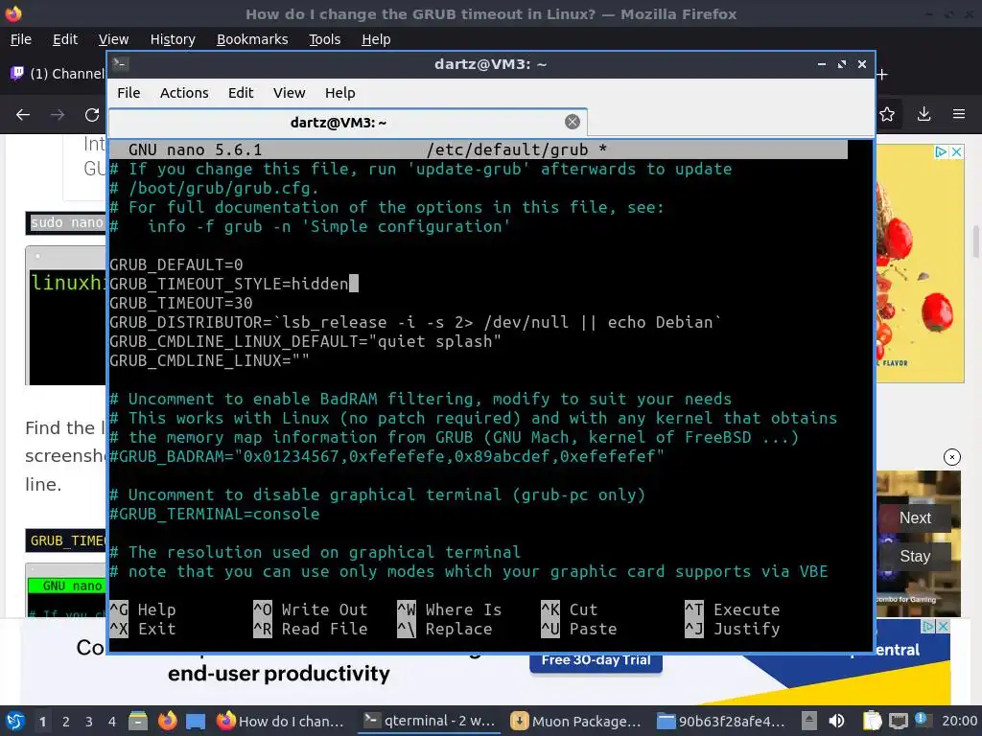Open Firefox Tools menu
Image resolution: width=982 pixels, height=736 pixels.
tap(324, 39)
